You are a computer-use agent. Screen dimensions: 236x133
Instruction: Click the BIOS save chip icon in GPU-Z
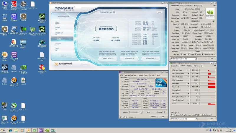[214, 21]
